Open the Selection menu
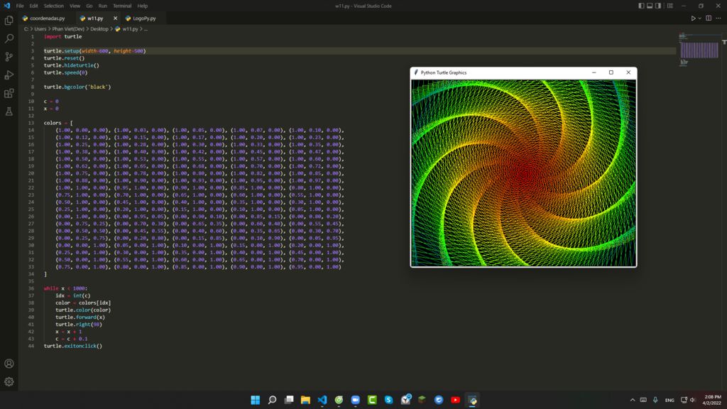Image resolution: width=727 pixels, height=409 pixels. click(x=54, y=6)
